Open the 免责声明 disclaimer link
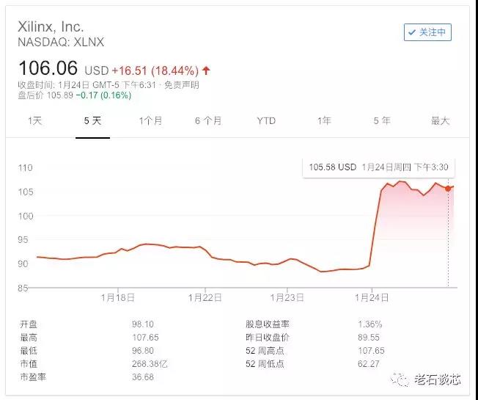Image resolution: width=478 pixels, height=400 pixels. 181,84
